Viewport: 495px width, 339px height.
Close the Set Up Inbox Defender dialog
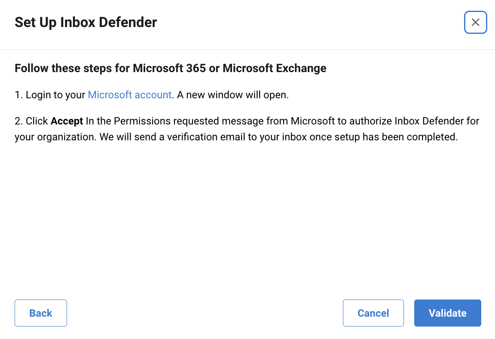475,22
